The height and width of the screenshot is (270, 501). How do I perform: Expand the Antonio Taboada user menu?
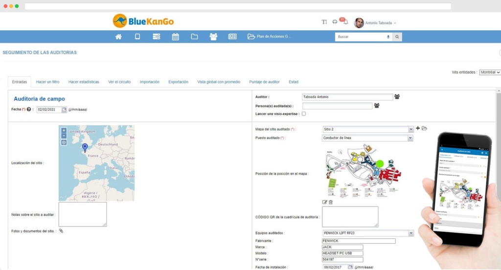(381, 23)
